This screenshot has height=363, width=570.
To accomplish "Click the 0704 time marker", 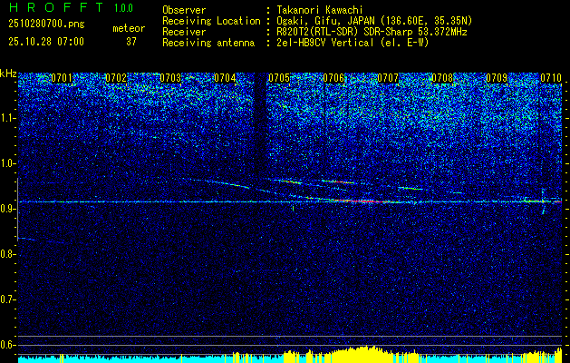I will tap(225, 78).
